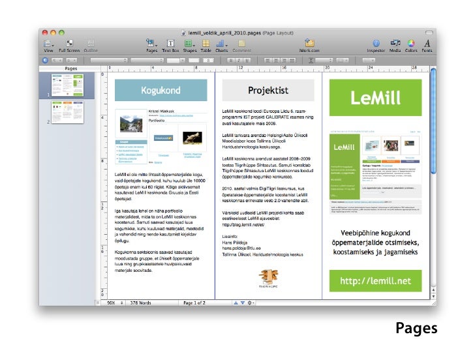Image resolution: width=475 pixels, height=356 pixels.
Task: Insert a Table
Action: pyautogui.click(x=206, y=46)
